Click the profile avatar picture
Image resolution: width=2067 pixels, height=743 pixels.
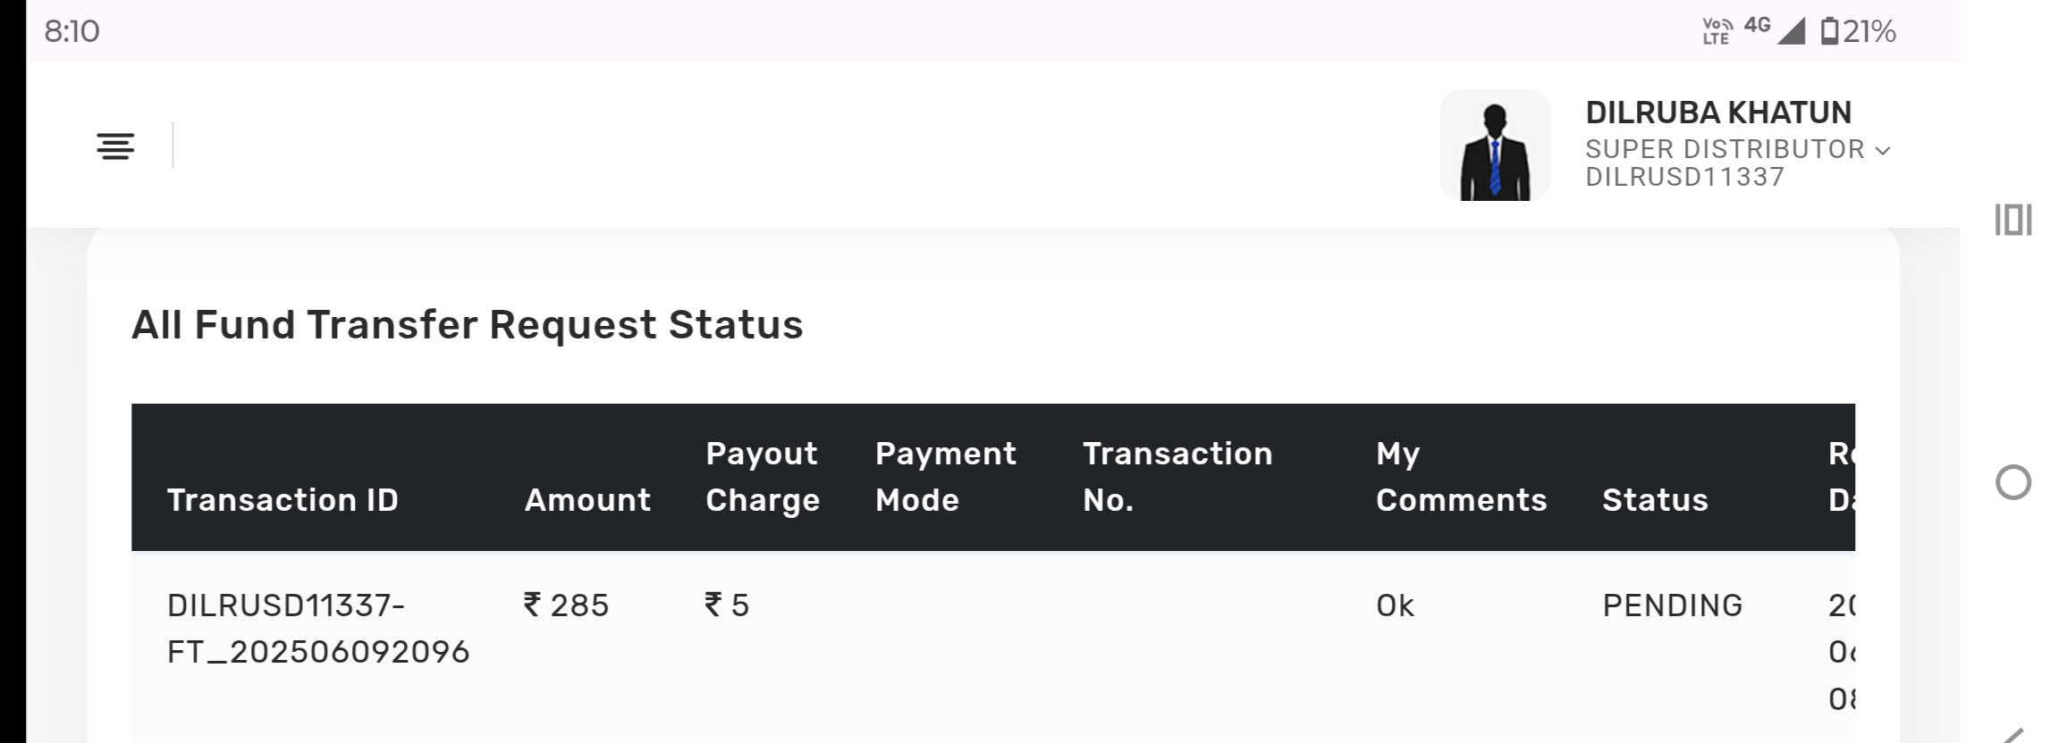[x=1495, y=146]
